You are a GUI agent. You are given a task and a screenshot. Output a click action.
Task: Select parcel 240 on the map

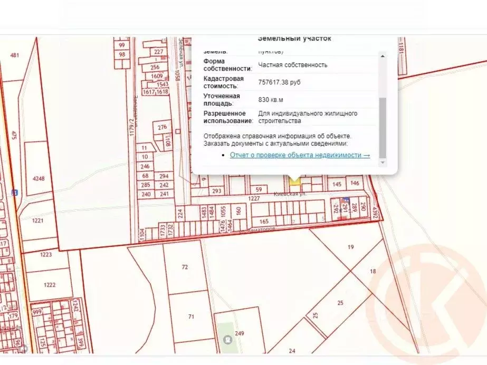point(146,194)
